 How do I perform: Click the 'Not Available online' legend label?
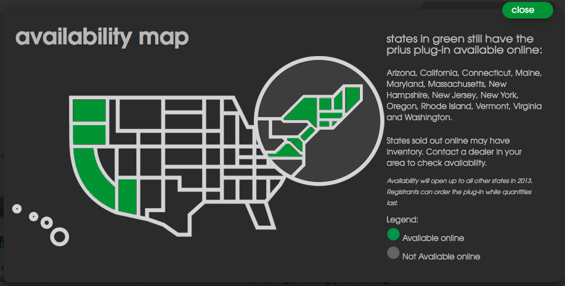click(x=441, y=256)
